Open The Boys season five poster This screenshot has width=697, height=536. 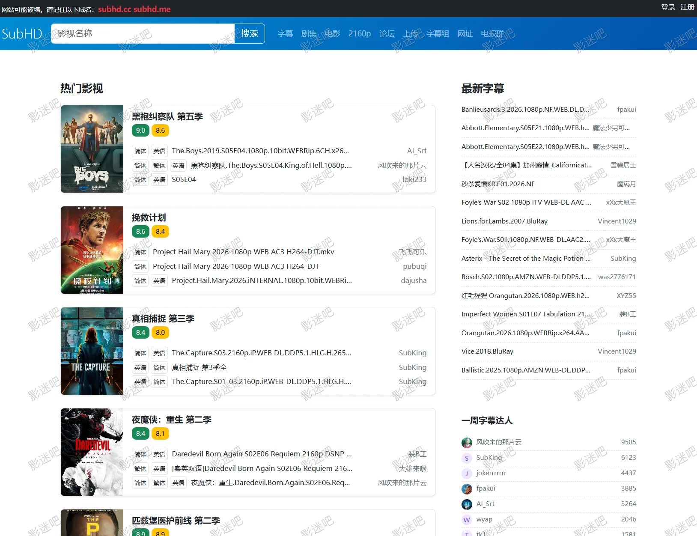pyautogui.click(x=92, y=149)
